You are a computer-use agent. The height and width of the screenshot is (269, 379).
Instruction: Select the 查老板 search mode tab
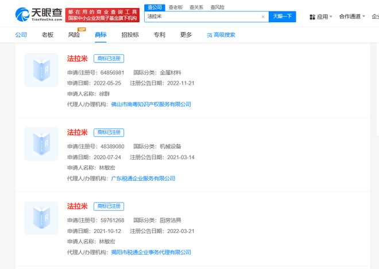coord(175,7)
